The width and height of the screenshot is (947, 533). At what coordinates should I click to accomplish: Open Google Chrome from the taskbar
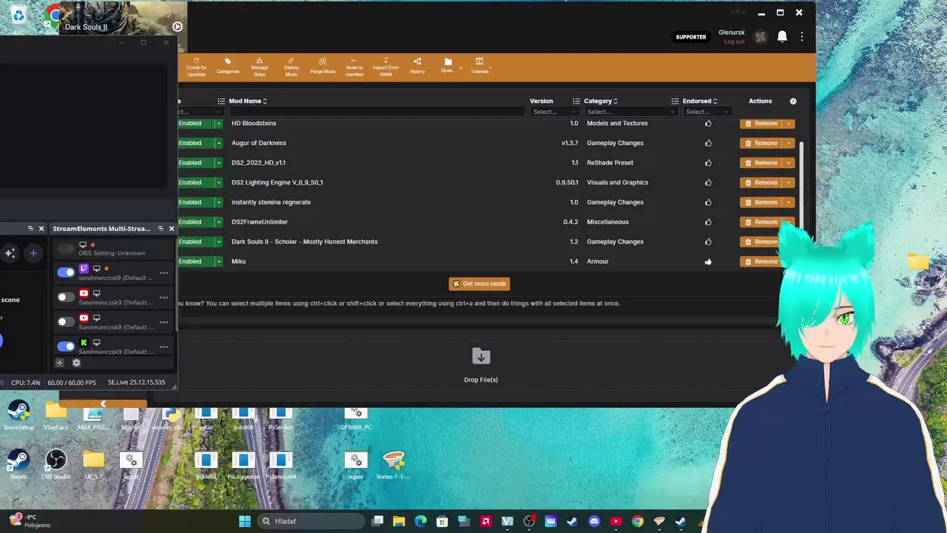(638, 521)
